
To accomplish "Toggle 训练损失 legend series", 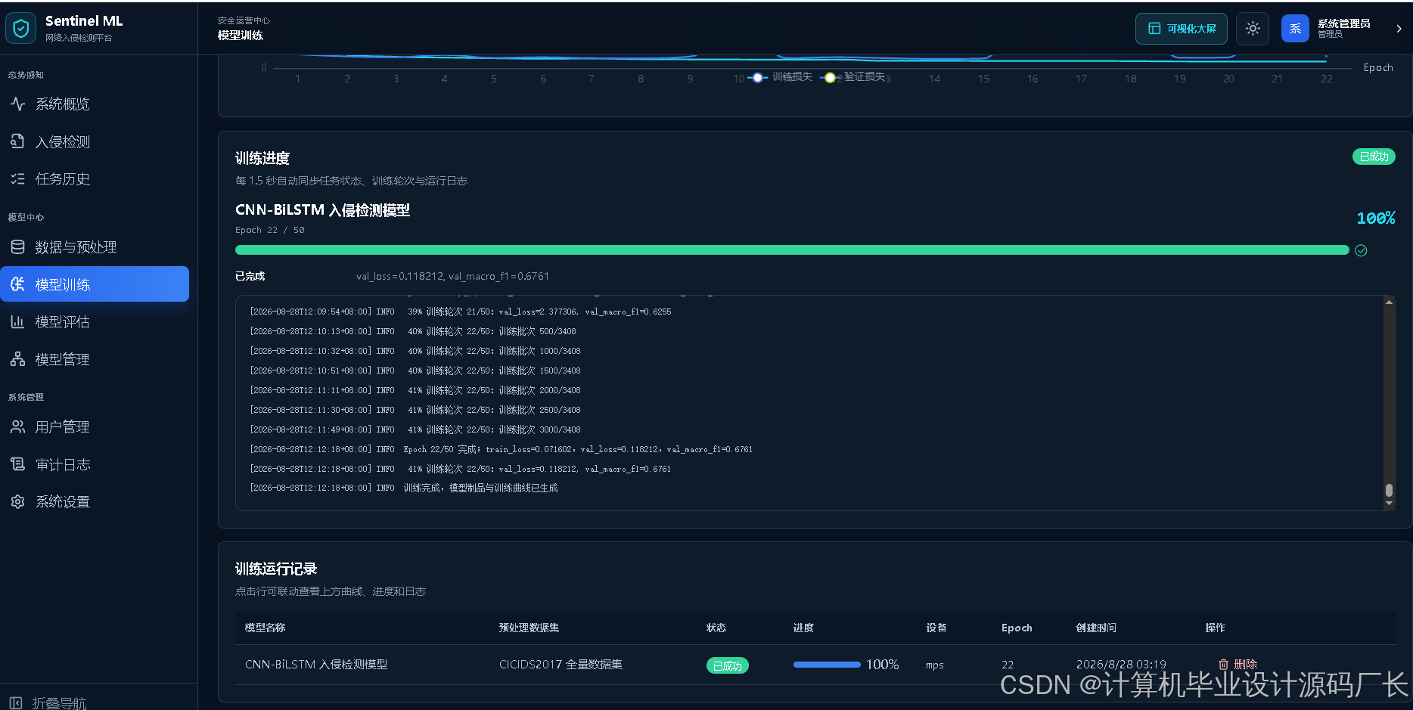I will click(x=780, y=77).
